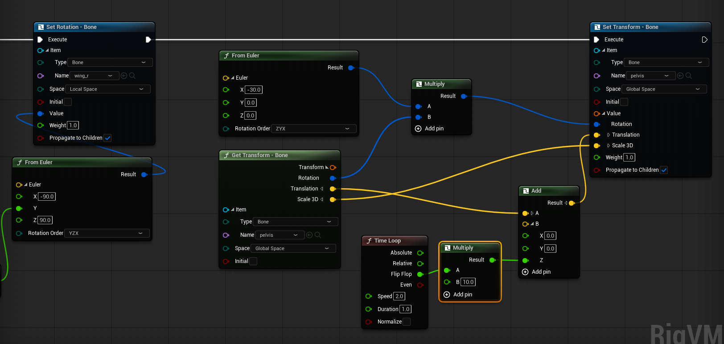The height and width of the screenshot is (344, 724).
Task: Open the YZX Rotation Order dropdown
Action: pyautogui.click(x=107, y=233)
